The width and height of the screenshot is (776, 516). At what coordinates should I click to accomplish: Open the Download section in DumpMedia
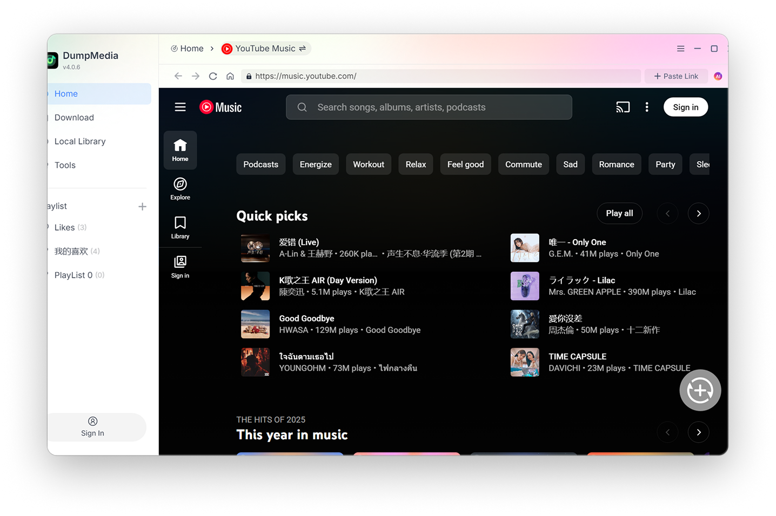[73, 117]
